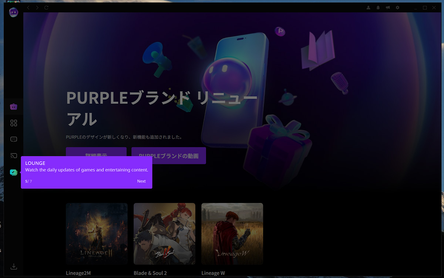Click the screen cast streaming icon
This screenshot has width=444, height=278.
click(x=14, y=156)
